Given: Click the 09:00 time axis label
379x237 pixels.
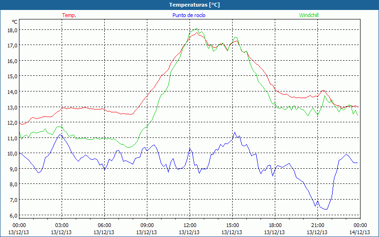Looking at the screenshot, I should point(147,226).
